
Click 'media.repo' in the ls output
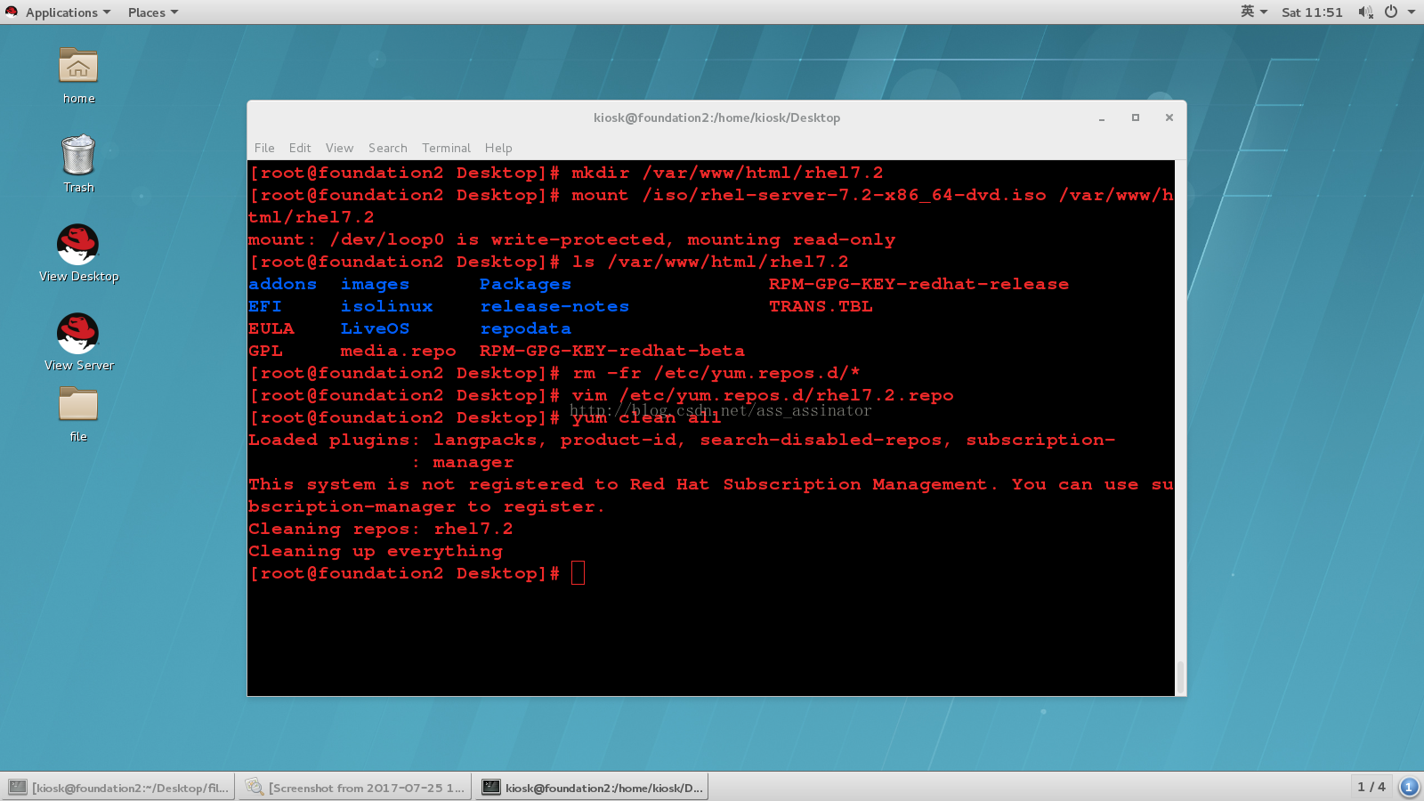[x=398, y=351]
